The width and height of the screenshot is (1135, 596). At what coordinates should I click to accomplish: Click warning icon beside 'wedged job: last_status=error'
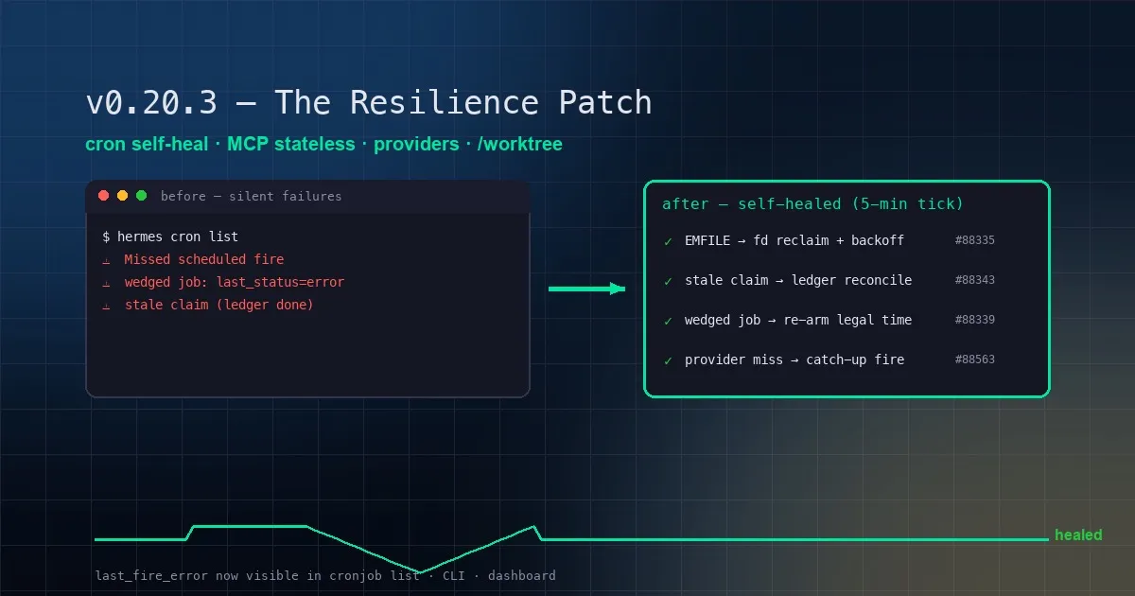pos(106,282)
